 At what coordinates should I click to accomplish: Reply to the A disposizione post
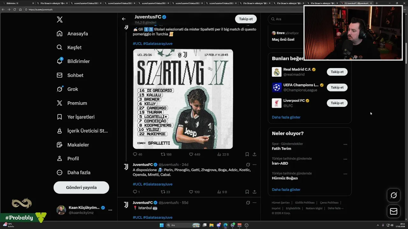[x=136, y=192]
